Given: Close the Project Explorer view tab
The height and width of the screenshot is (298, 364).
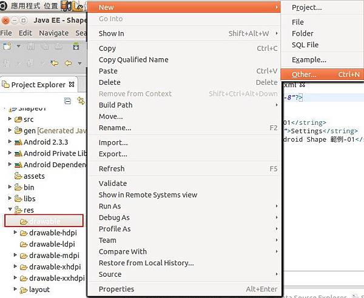Looking at the screenshot, I should pos(72,85).
